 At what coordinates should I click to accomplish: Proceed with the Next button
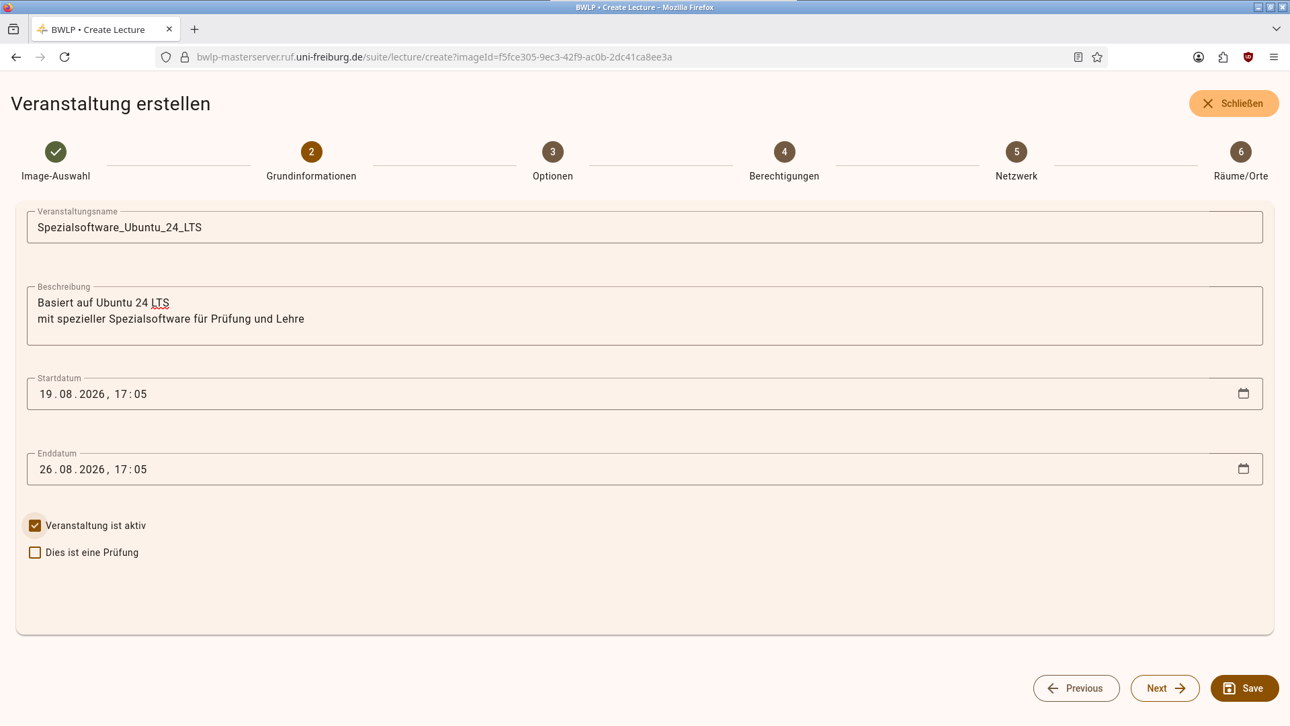pos(1165,688)
